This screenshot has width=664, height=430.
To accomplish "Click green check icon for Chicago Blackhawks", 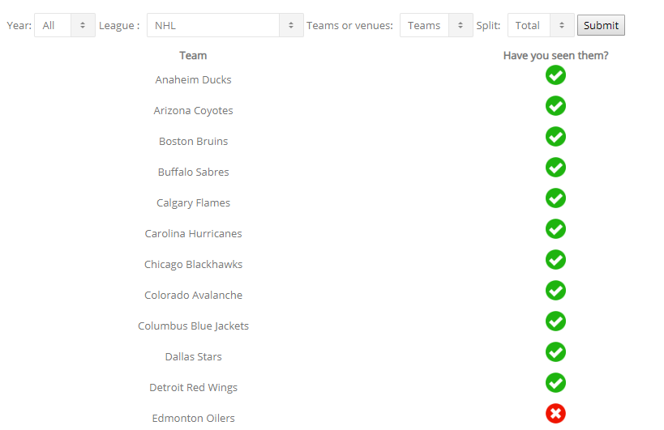I will tap(555, 260).
